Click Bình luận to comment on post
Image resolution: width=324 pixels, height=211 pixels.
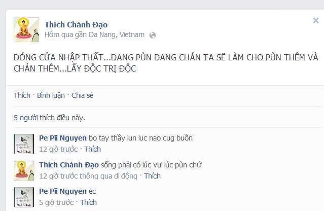click(x=51, y=95)
